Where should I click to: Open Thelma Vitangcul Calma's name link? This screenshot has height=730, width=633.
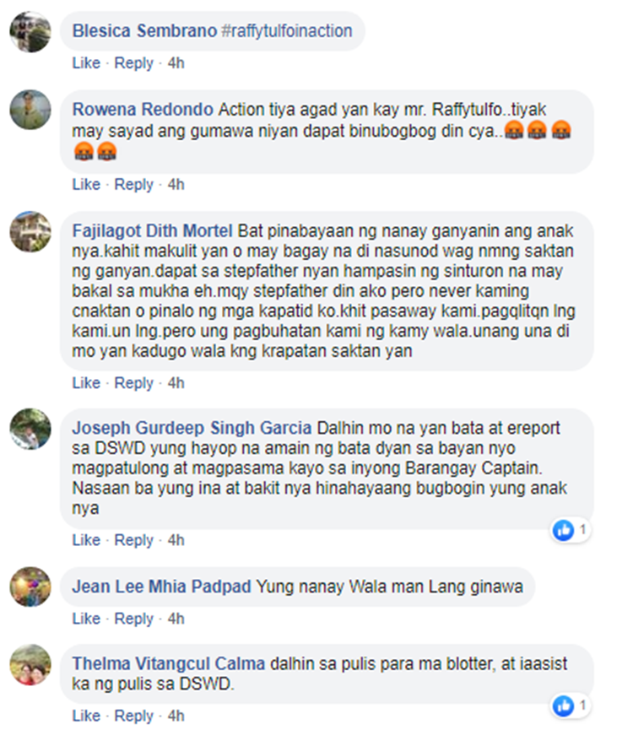(169, 663)
